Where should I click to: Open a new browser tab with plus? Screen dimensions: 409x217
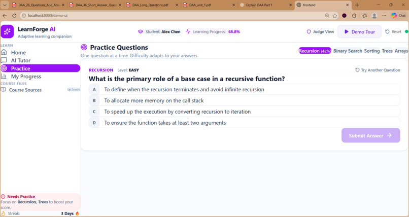pos(357,5)
